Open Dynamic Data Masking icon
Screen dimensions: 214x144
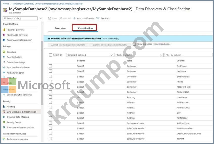point(4,117)
